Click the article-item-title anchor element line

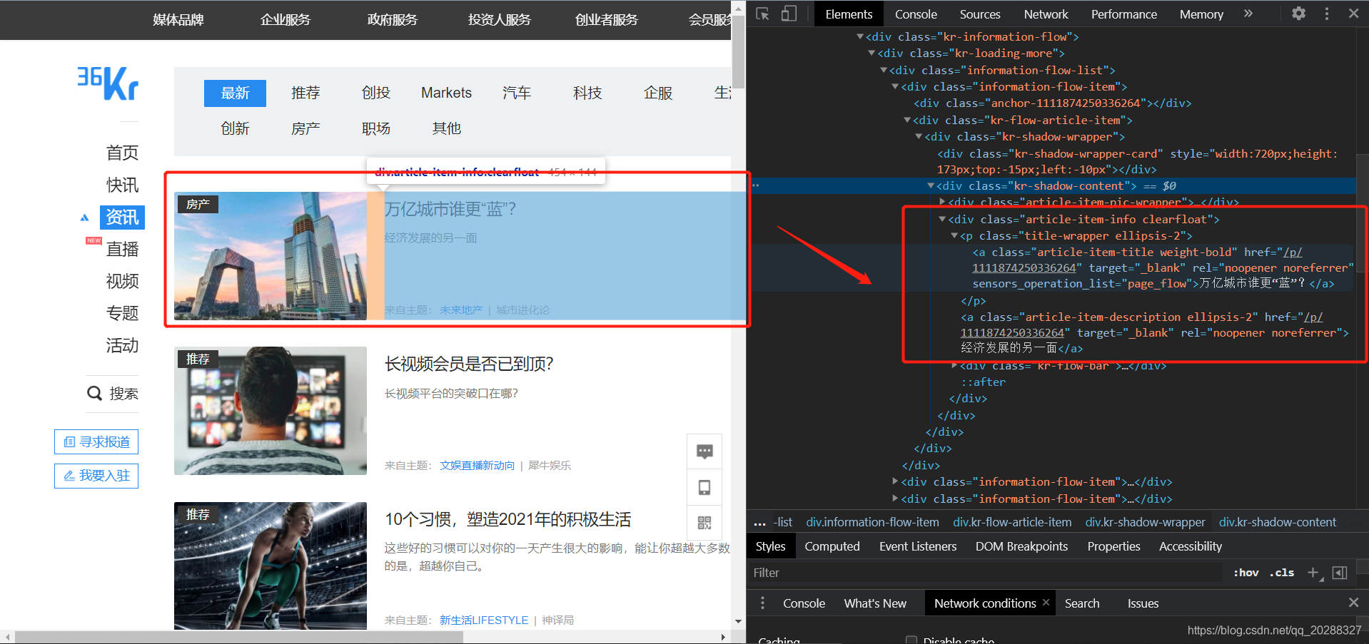[x=1162, y=268]
